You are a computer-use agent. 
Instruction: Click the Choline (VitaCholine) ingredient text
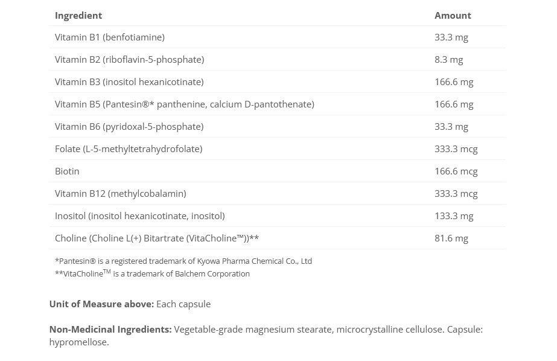click(x=157, y=238)
